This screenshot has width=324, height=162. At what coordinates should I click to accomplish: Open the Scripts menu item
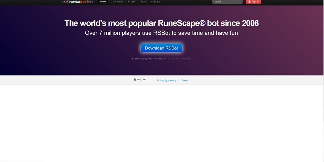click(x=131, y=2)
